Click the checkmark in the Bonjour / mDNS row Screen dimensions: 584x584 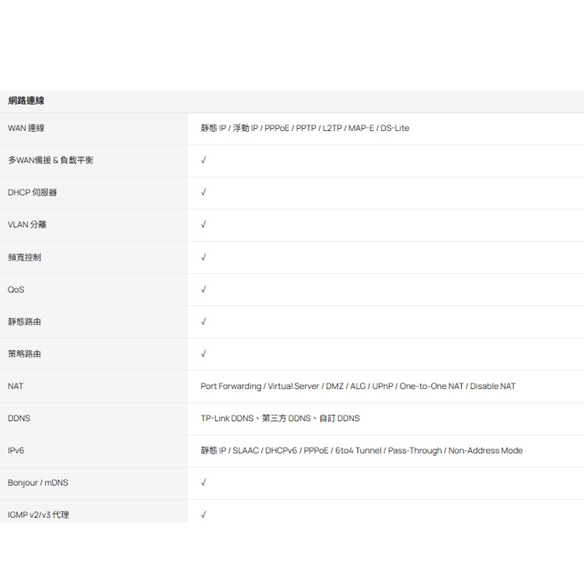coord(203,483)
